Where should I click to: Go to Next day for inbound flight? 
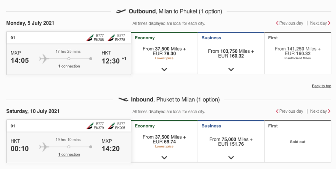(320, 111)
